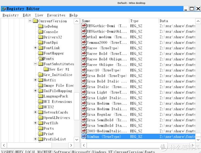
Task: Expand the NetworkCards key
Action: pyautogui.click(x=36, y=112)
